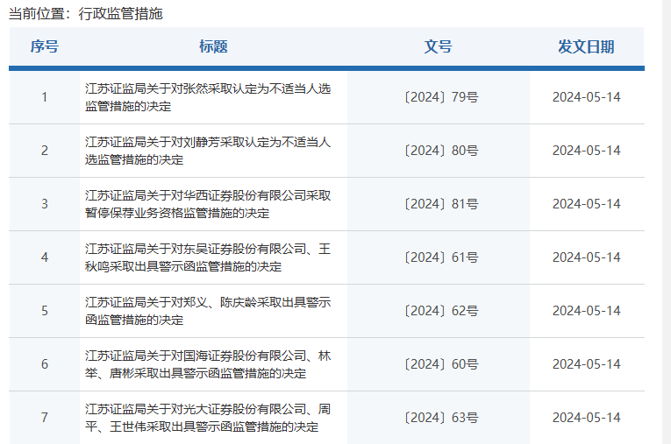Click sequence number 4 cell
Viewport: 671px width, 444px height.
(x=45, y=257)
